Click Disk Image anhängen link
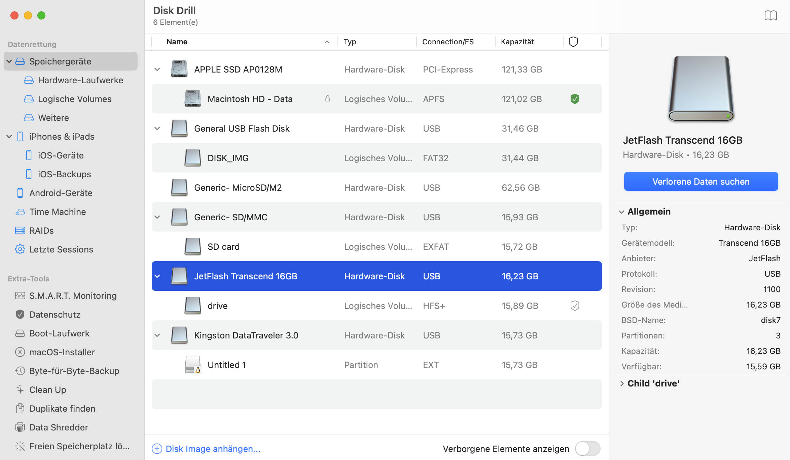This screenshot has height=460, width=790. (x=213, y=449)
